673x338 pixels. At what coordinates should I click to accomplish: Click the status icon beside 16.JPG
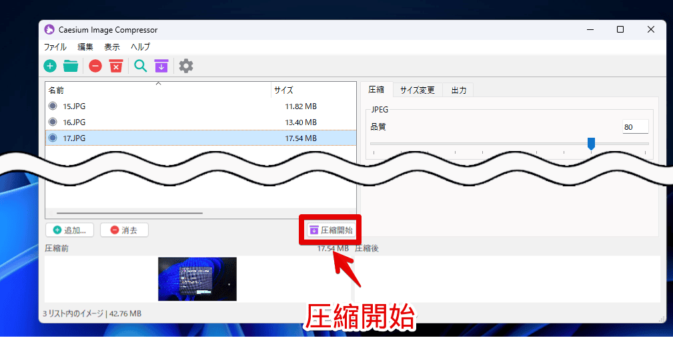53,122
